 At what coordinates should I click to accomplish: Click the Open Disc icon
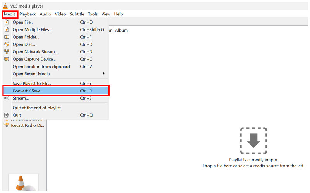(7, 44)
